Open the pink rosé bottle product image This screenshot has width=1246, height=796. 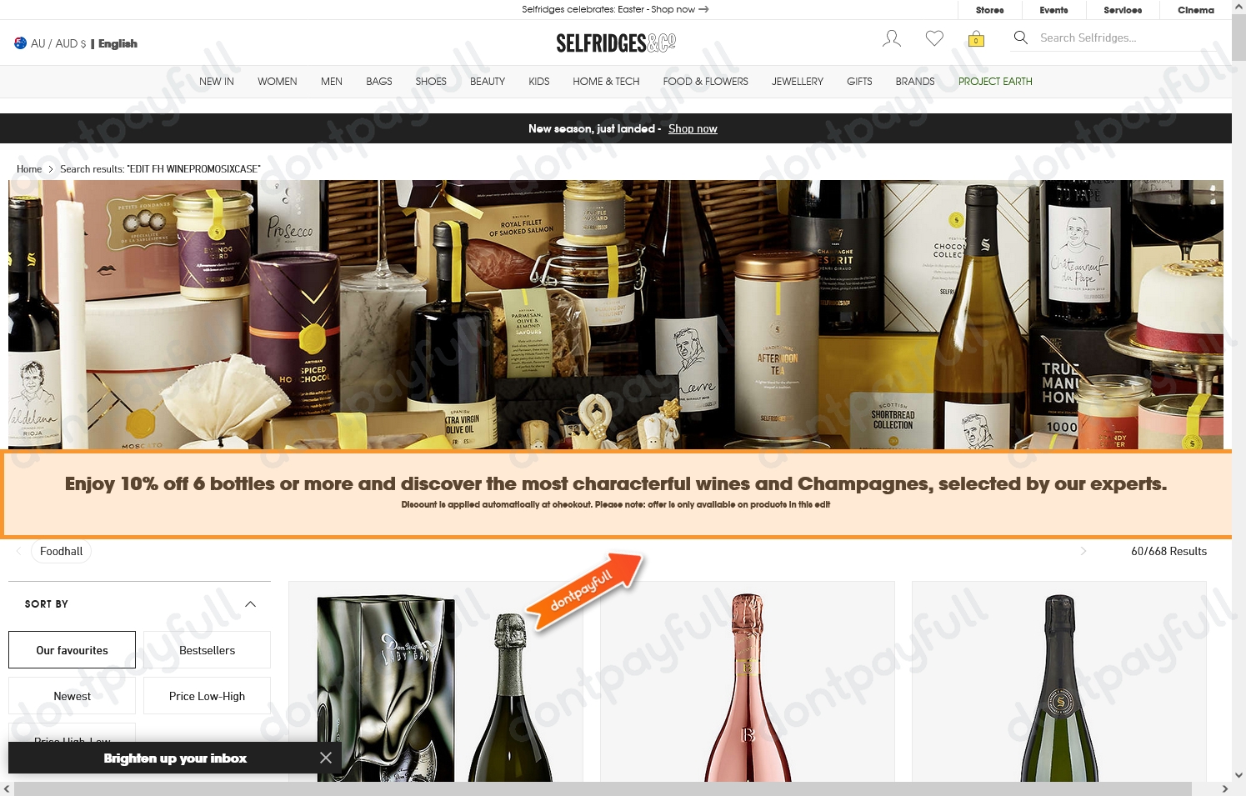pos(748,683)
